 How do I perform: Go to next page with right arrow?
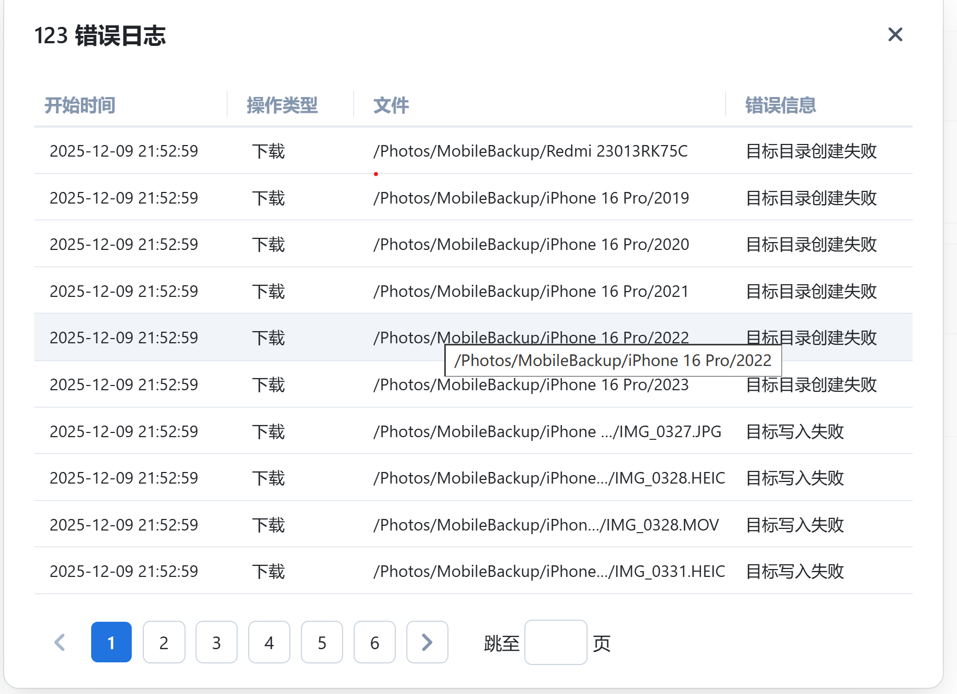[427, 642]
